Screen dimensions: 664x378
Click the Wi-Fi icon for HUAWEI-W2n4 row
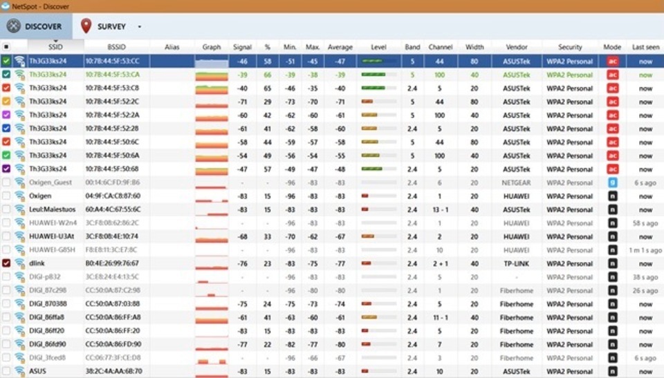(x=19, y=223)
